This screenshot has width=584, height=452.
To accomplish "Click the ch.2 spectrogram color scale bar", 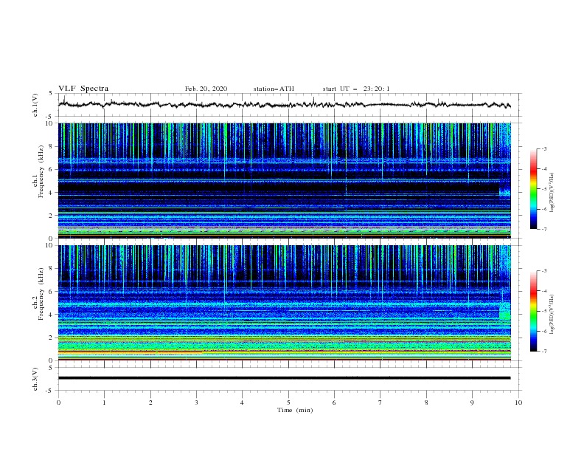I will click(x=533, y=311).
